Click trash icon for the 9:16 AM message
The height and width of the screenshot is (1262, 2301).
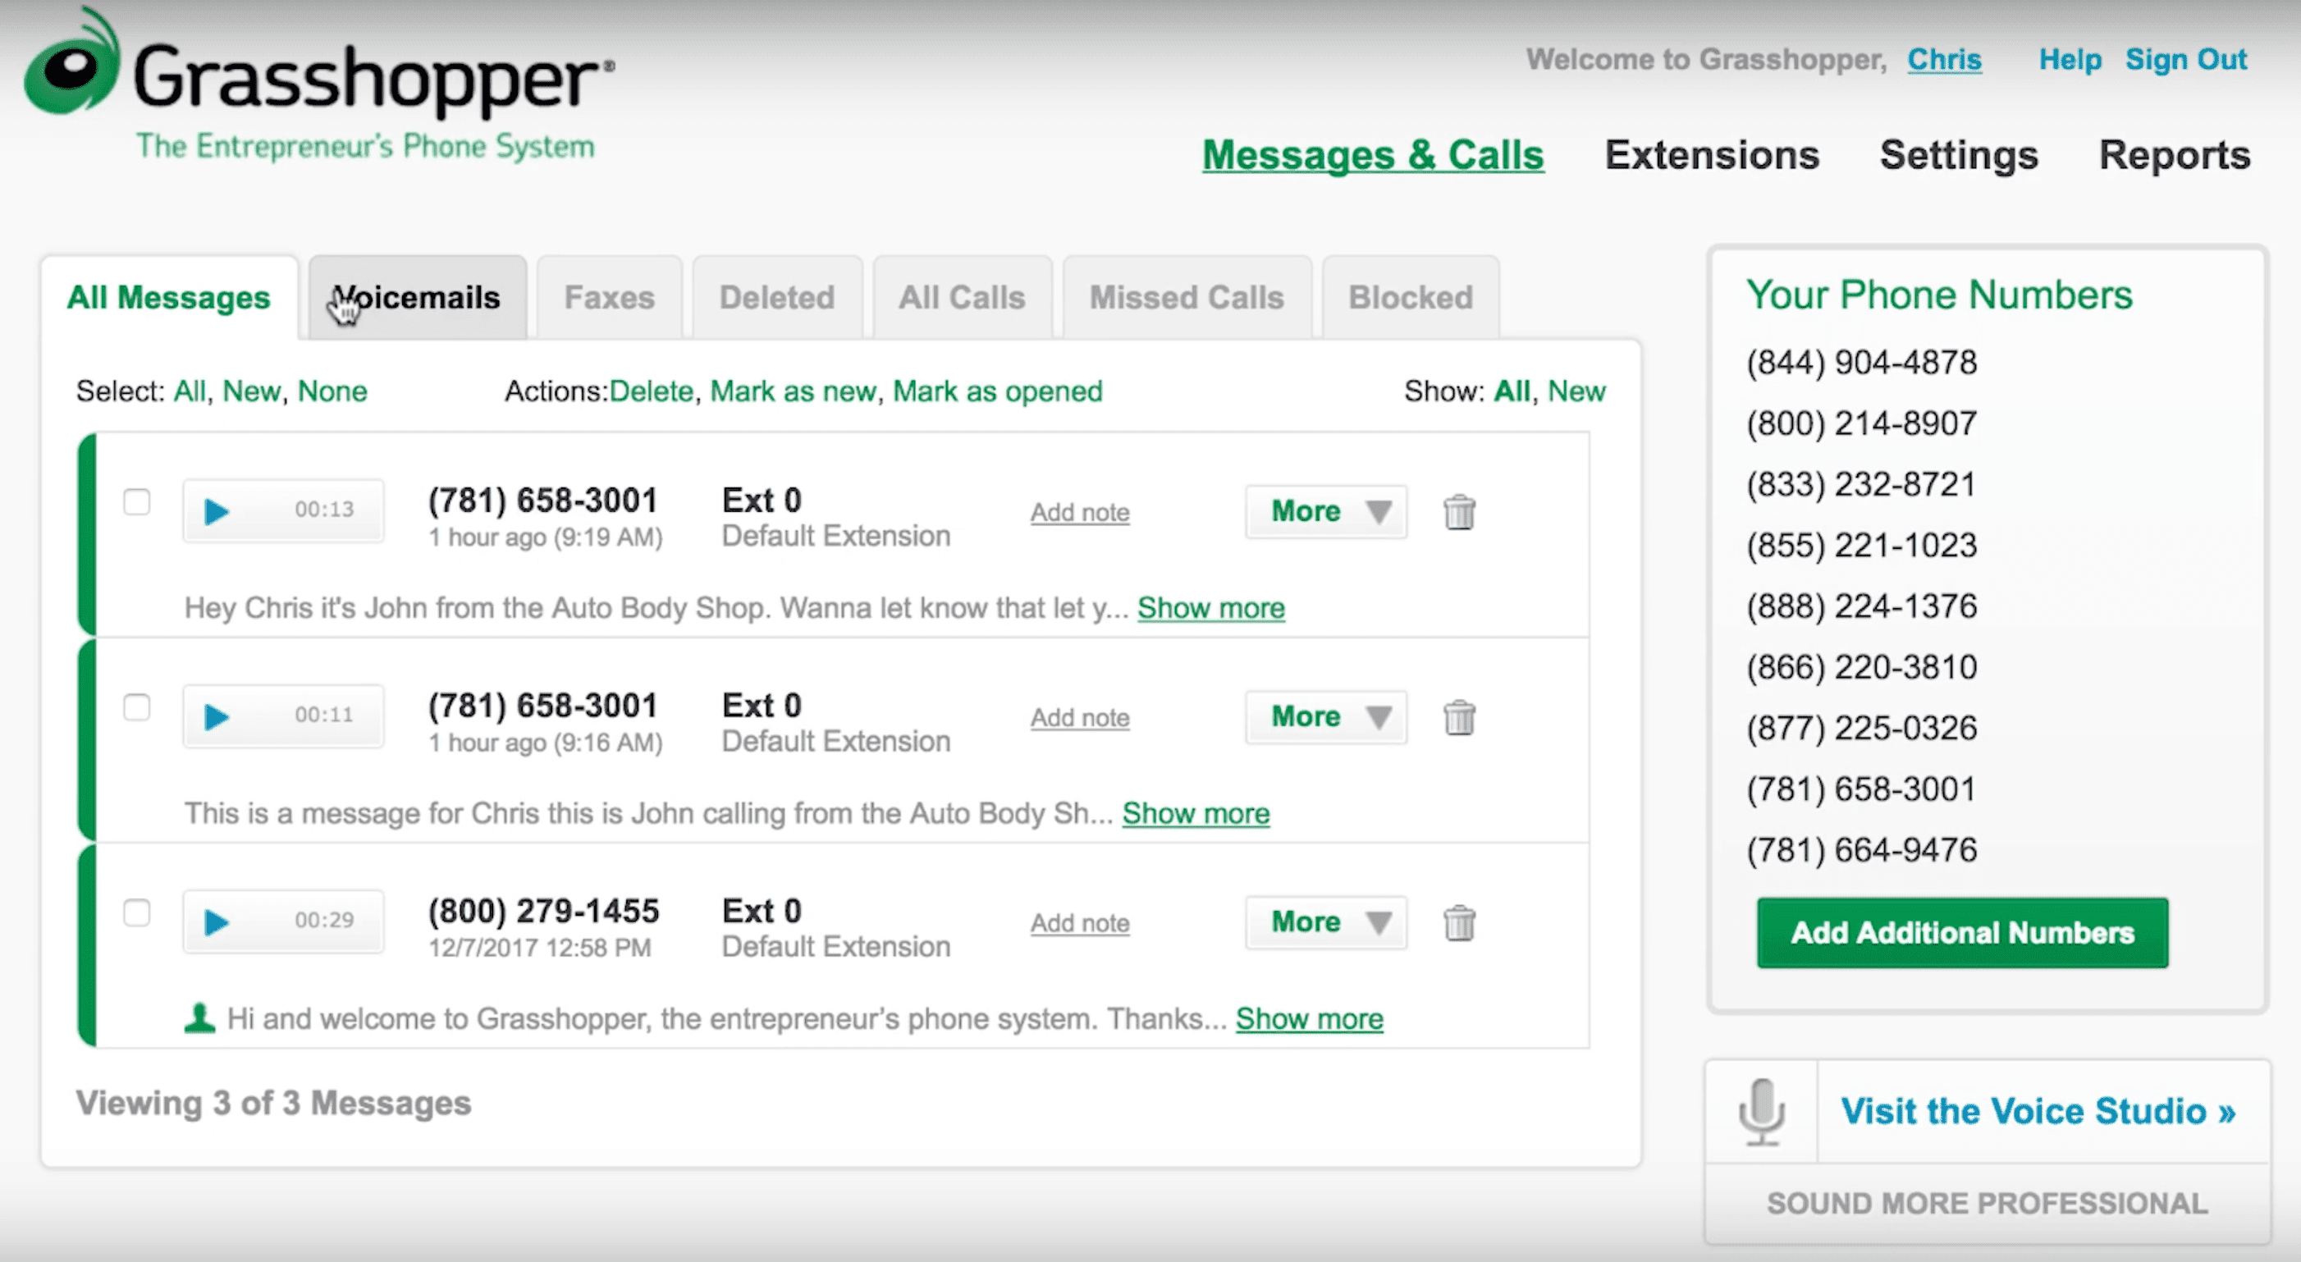point(1459,718)
